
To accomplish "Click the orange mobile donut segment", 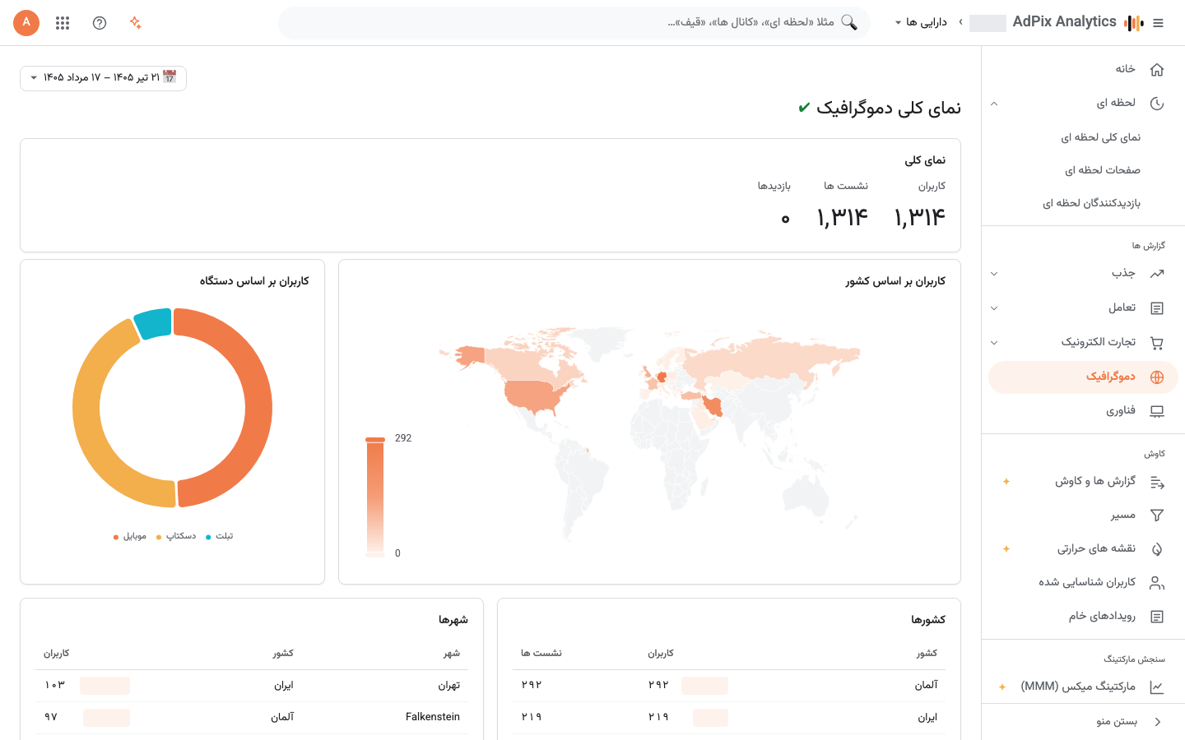I will pyautogui.click(x=258, y=408).
